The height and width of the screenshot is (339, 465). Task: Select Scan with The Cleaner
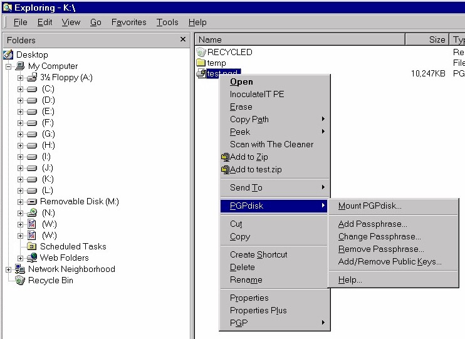coord(275,144)
